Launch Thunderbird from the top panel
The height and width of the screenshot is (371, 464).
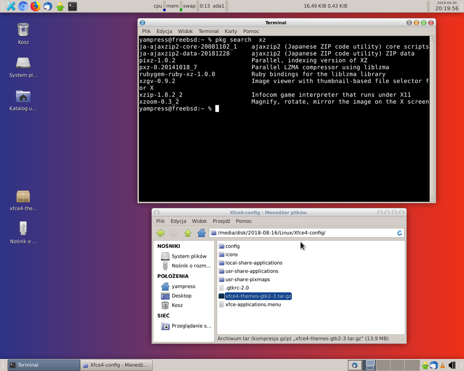(48, 6)
